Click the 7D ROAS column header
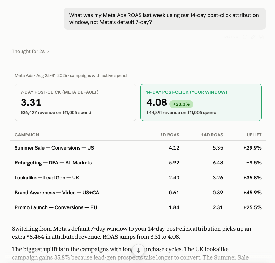The image size is (275, 263). pos(170,135)
